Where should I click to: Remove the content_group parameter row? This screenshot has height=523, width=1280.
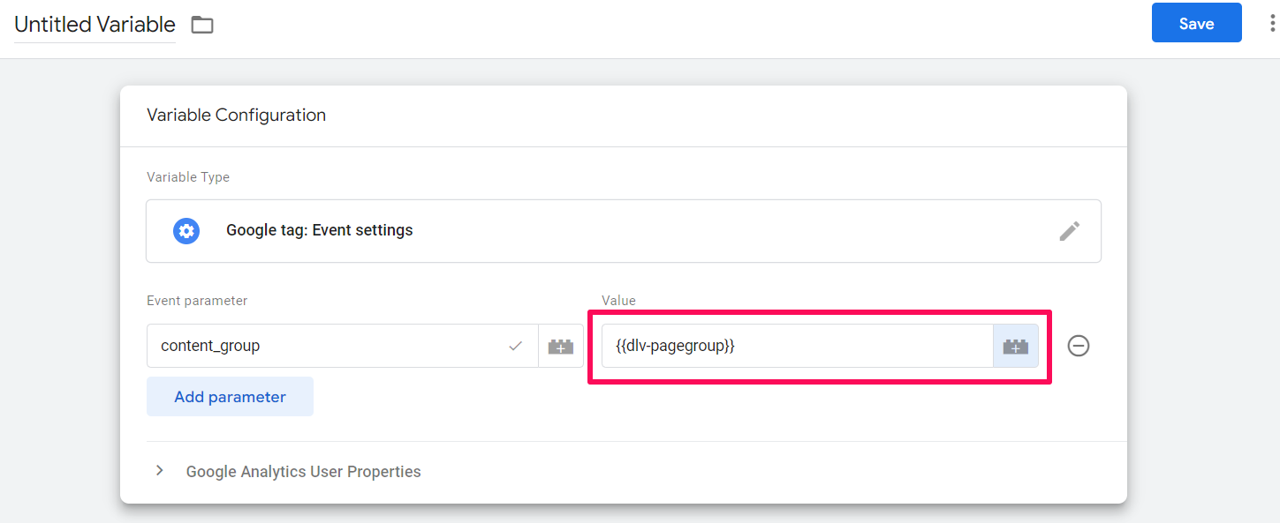1078,346
